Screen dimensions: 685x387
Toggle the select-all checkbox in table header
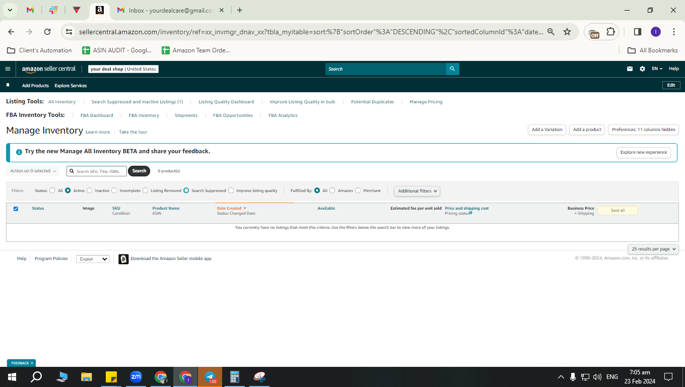[x=16, y=209]
